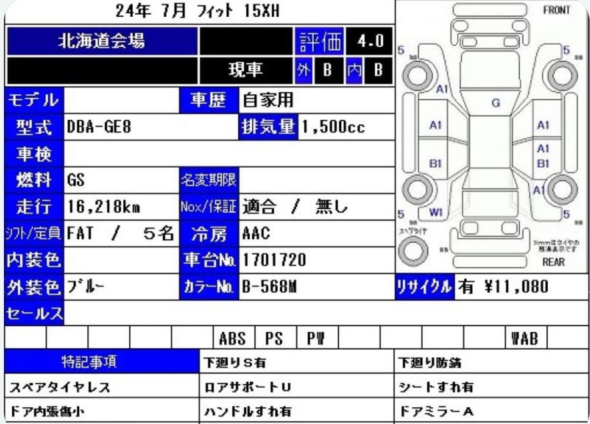Screen dimensions: 590x424
Task: Click the 冷房 label
Action: (209, 233)
